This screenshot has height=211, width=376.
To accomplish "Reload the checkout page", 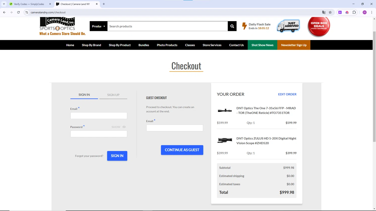I will tap(18, 12).
